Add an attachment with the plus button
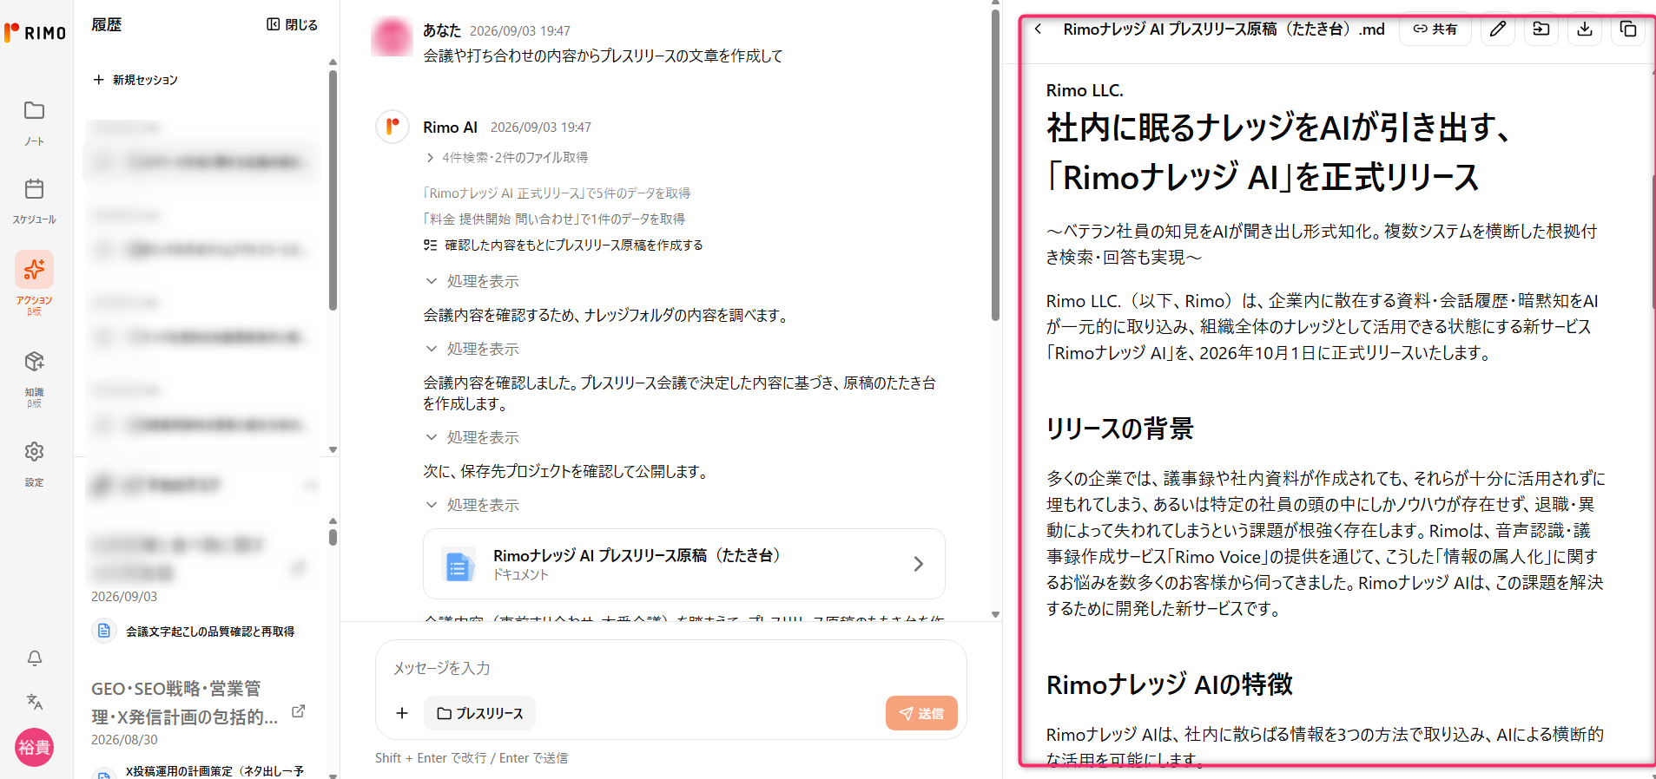This screenshot has height=779, width=1656. point(402,713)
